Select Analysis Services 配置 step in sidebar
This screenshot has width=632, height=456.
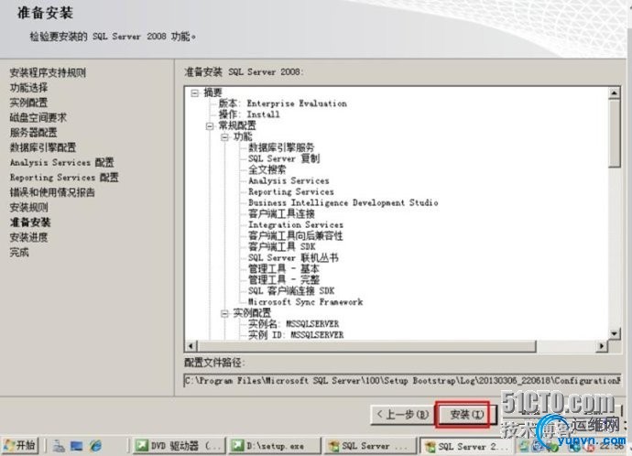[62, 162]
